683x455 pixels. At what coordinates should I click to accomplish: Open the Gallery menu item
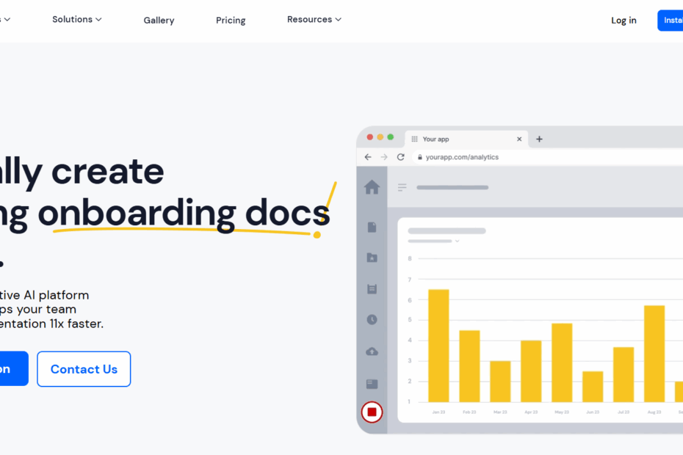(159, 21)
